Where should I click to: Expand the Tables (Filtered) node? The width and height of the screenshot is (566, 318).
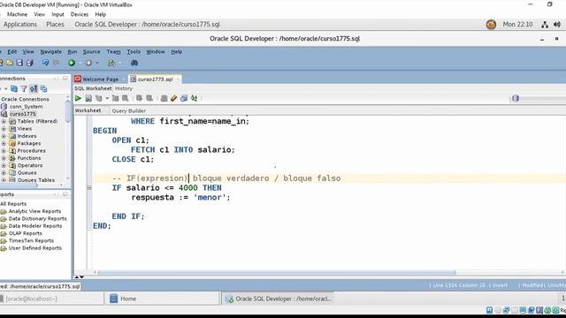4,122
